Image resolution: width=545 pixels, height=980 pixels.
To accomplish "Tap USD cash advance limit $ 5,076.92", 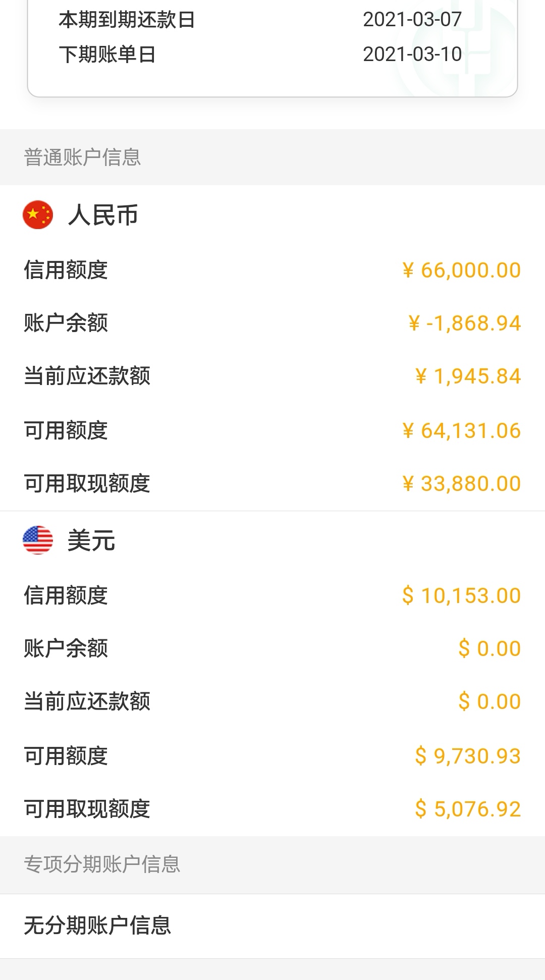I will [x=468, y=809].
